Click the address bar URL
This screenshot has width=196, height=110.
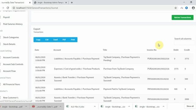click(x=37, y=8)
